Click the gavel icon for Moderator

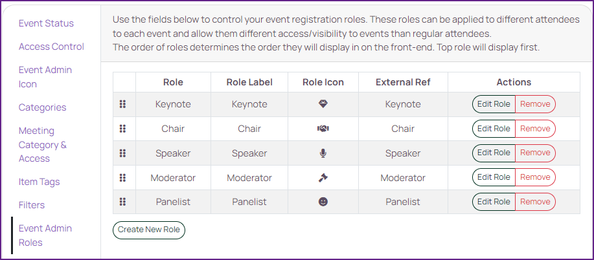[323, 177]
